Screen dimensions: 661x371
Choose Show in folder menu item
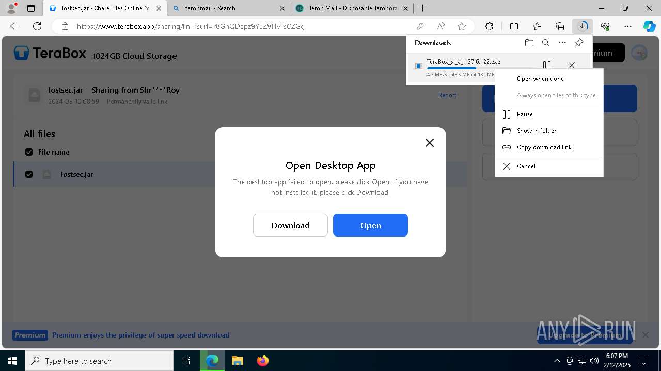coord(549,131)
